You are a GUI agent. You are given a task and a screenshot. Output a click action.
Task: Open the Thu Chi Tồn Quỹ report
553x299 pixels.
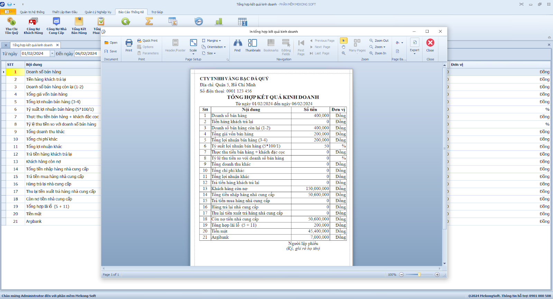(11, 26)
